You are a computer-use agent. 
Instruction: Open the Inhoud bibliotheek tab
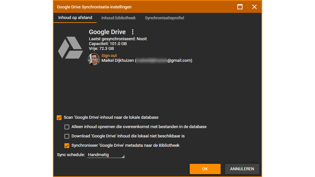click(119, 18)
